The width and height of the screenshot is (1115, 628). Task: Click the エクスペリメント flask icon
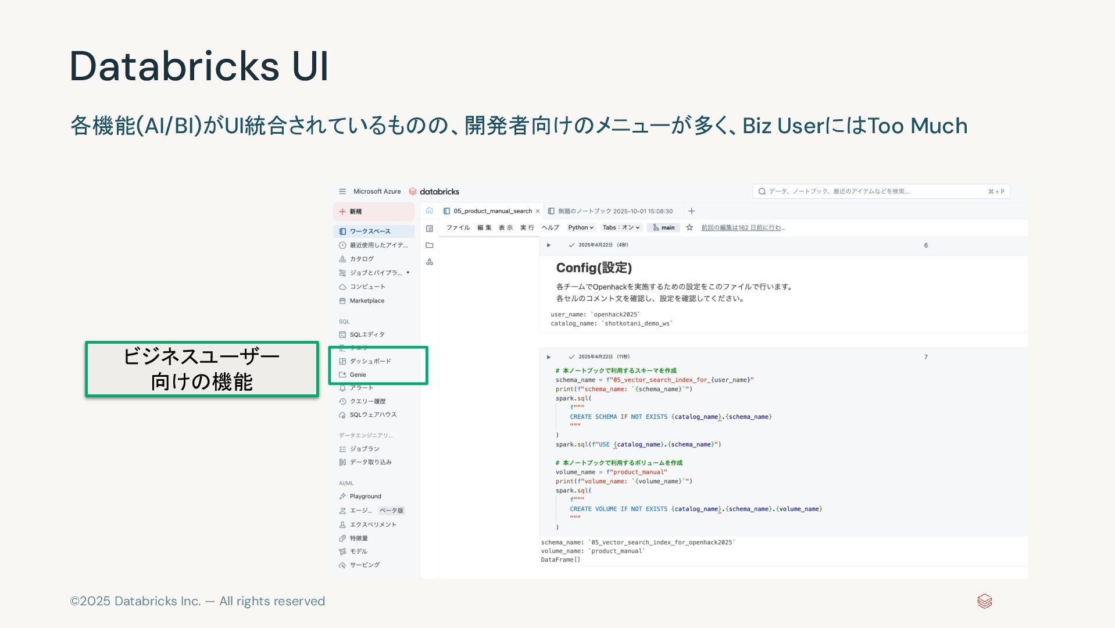(x=342, y=524)
